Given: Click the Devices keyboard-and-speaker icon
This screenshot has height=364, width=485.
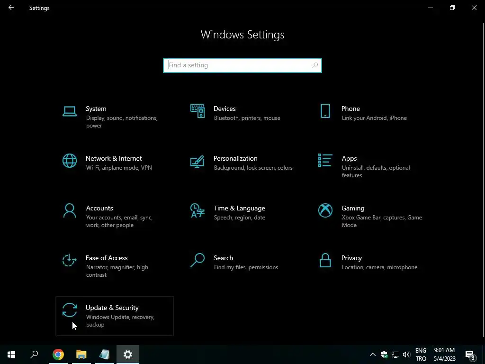Looking at the screenshot, I should point(198,111).
